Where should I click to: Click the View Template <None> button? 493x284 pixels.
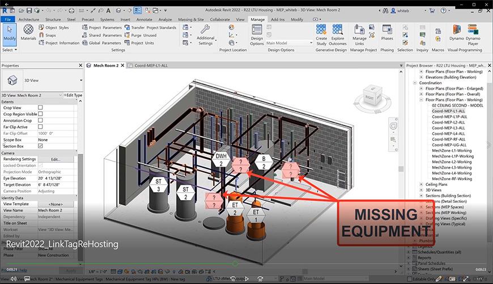(56, 204)
